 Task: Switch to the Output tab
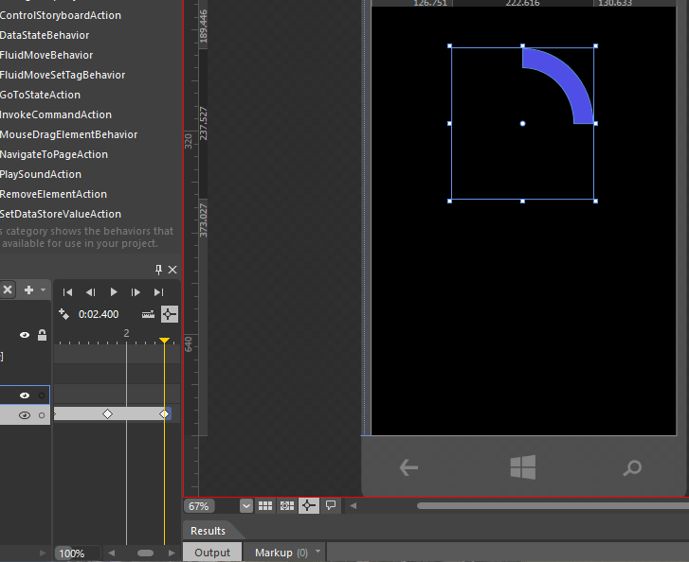(x=212, y=553)
